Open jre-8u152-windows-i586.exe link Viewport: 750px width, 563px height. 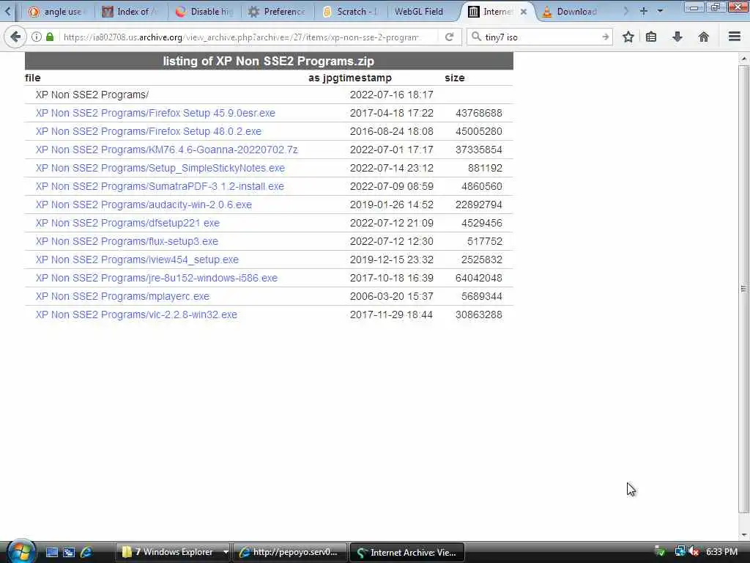coord(157,278)
